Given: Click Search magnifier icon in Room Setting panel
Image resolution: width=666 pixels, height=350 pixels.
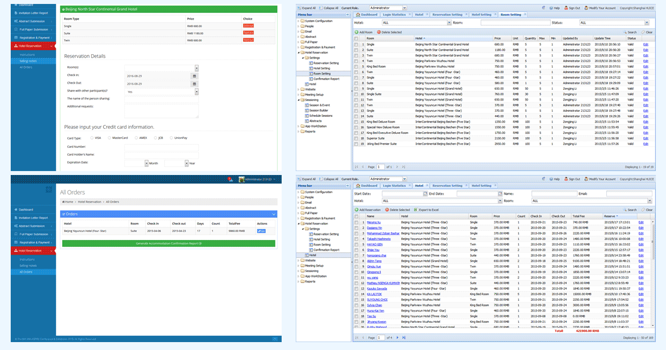Looking at the screenshot, I should 625,32.
